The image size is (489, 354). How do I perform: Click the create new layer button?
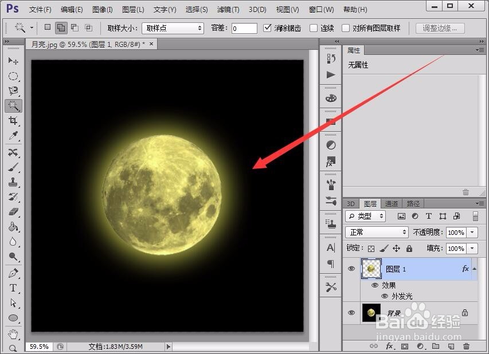pos(451,346)
